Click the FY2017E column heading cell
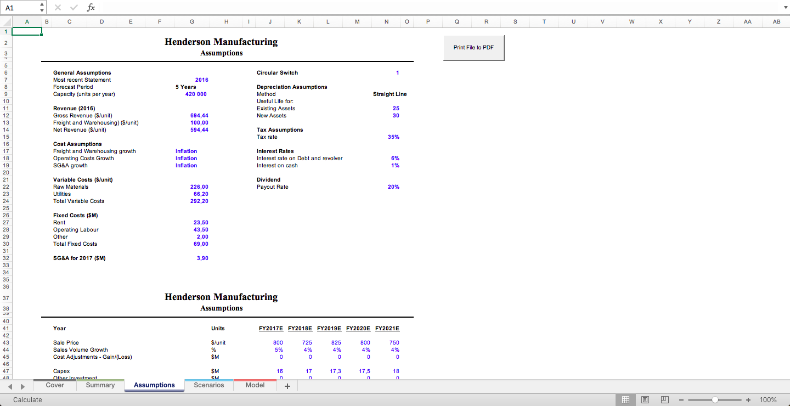 tap(271, 329)
